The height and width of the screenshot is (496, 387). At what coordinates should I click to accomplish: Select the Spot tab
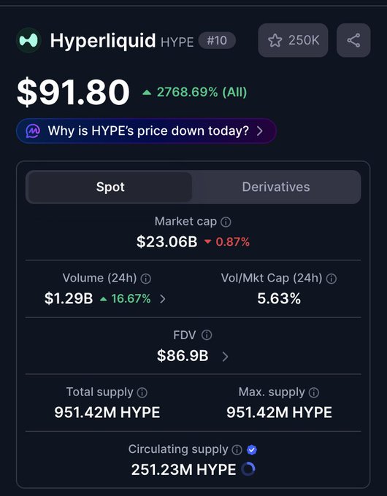click(x=110, y=187)
